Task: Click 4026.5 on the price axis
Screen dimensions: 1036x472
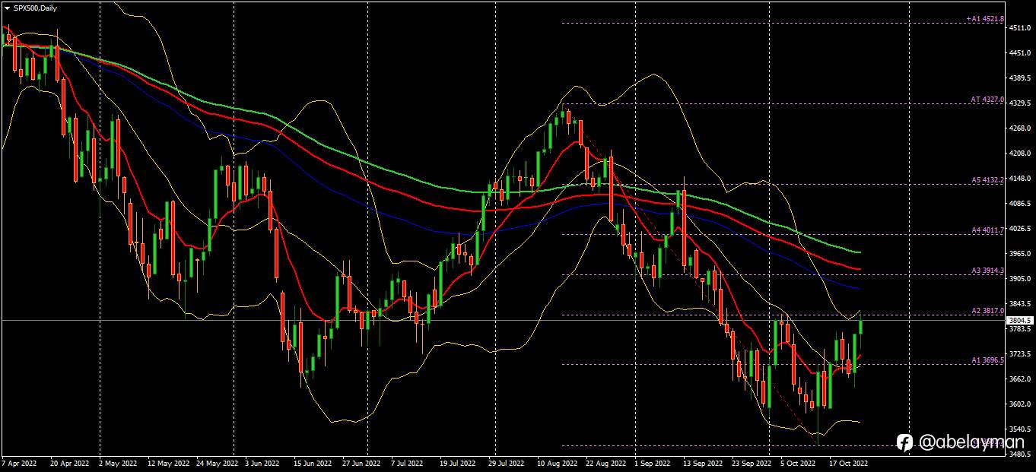Action: [x=1020, y=228]
